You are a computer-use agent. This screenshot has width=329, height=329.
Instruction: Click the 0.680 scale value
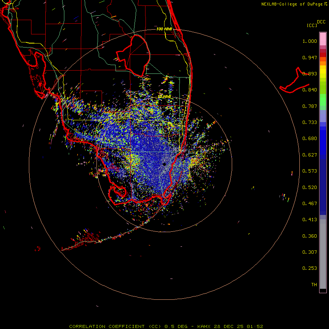310,139
